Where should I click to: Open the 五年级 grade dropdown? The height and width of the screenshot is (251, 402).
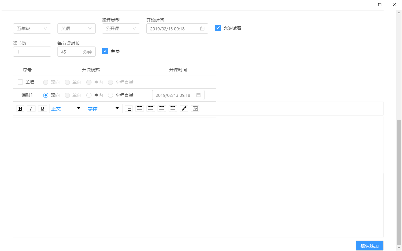tap(32, 28)
